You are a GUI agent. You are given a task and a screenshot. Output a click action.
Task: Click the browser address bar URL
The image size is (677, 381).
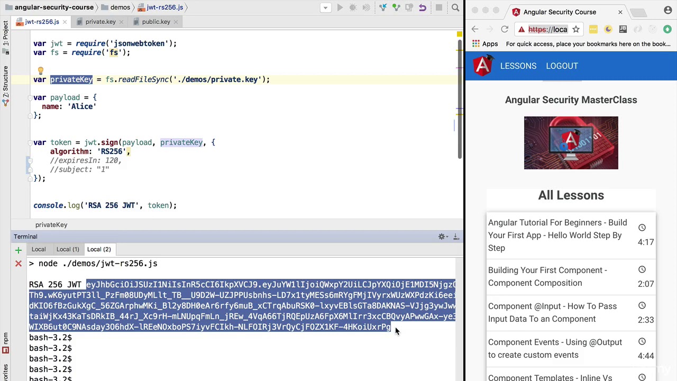pyautogui.click(x=547, y=30)
